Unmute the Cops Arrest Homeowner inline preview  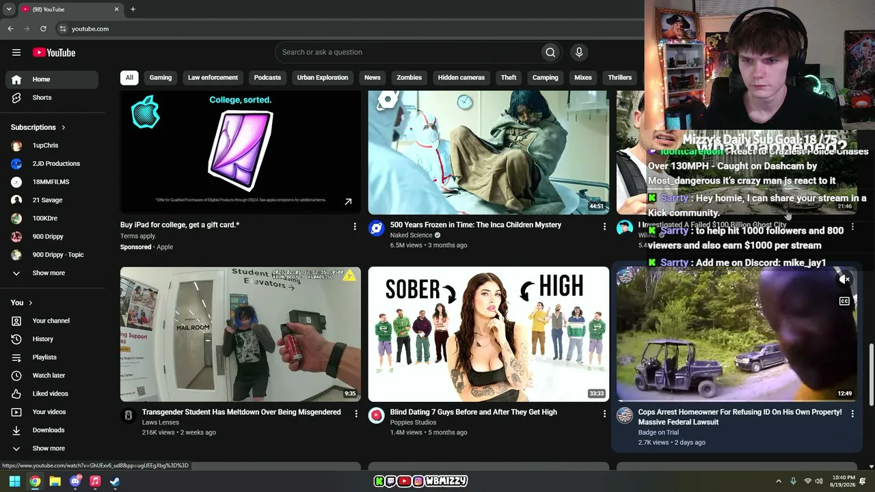(x=845, y=279)
